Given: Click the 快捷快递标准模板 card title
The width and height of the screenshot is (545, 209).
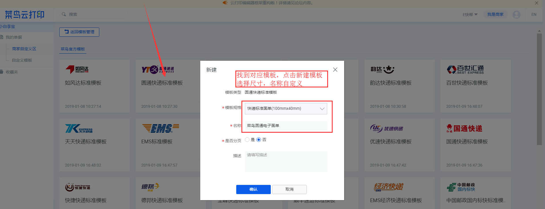Looking at the screenshot, I should 86,200.
